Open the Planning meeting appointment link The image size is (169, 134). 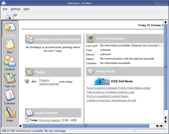49,120
